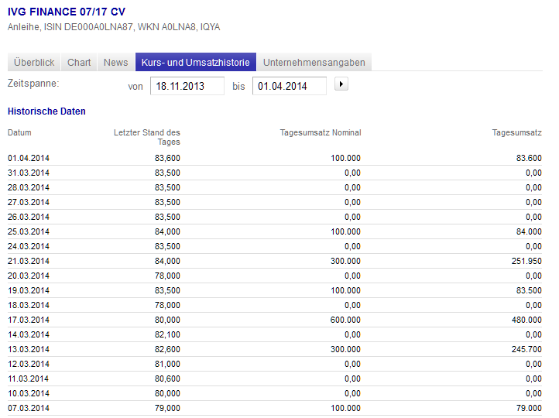The height and width of the screenshot is (418, 559).
Task: Select date cell 31.03.2014
Action: point(29,173)
